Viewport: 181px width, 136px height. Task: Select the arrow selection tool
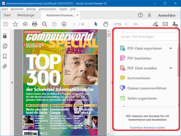point(96,24)
